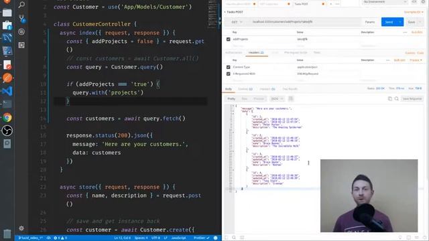Select the Headers request tab

pos(256,52)
